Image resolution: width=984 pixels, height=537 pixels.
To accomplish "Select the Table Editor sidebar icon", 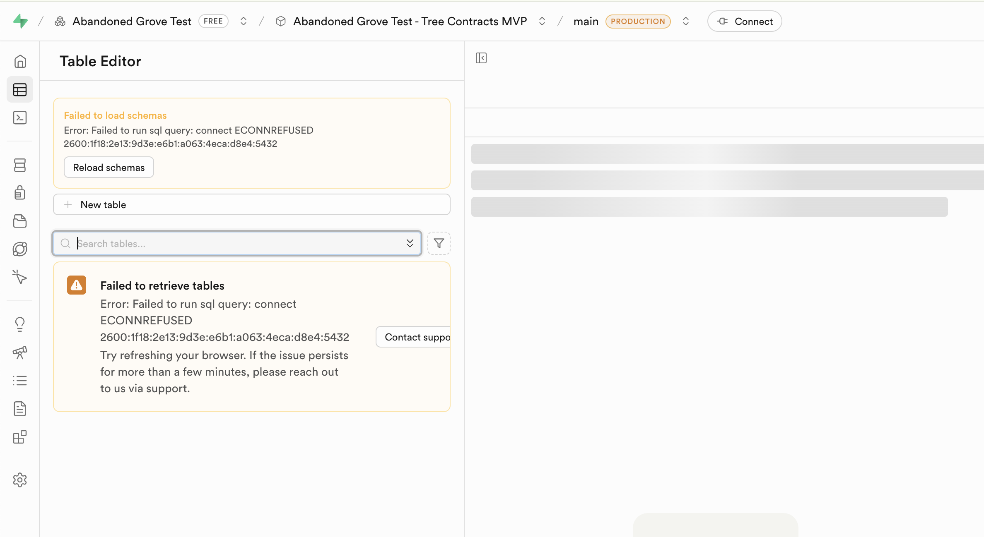I will coord(20,89).
